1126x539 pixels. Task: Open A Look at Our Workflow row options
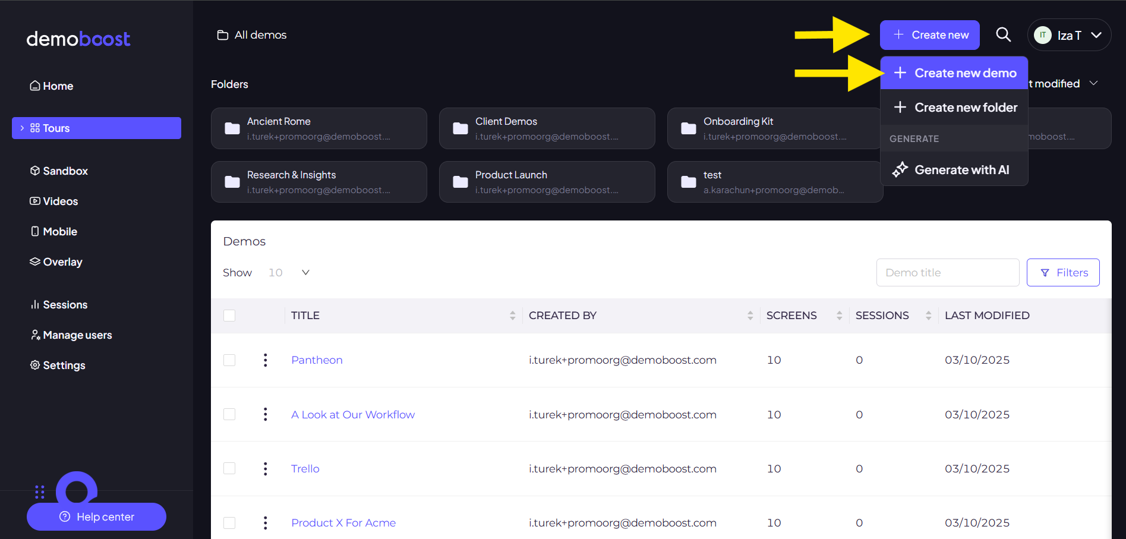click(265, 414)
